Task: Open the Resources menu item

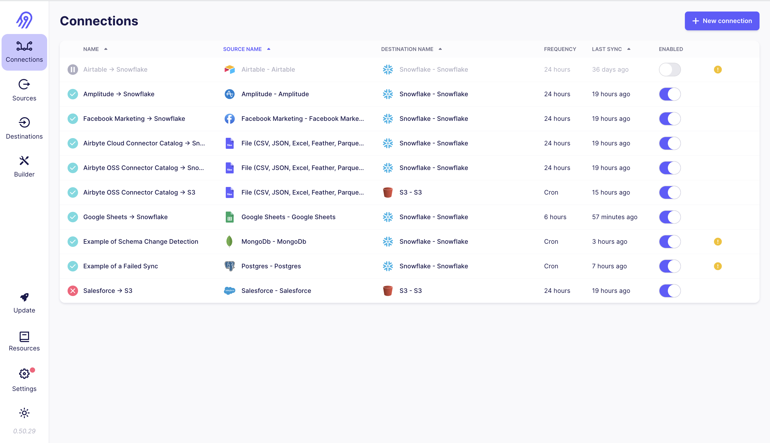Action: pos(24,341)
